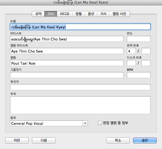Click the 승인 button

click(145, 140)
